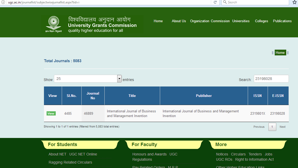
Task: Click the green Home breadcrumb button
Action: point(280,53)
